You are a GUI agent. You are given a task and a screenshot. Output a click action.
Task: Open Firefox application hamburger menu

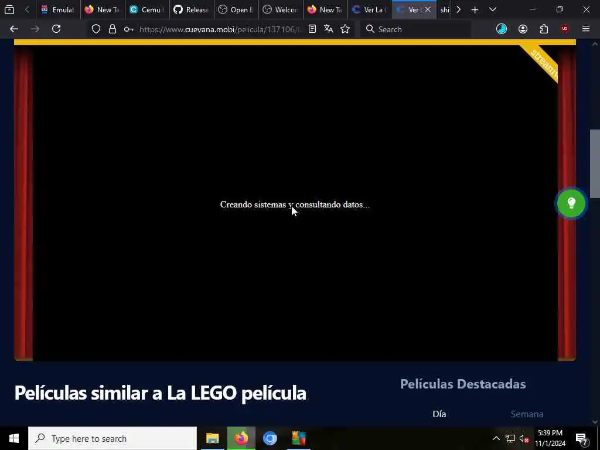pyautogui.click(x=586, y=29)
